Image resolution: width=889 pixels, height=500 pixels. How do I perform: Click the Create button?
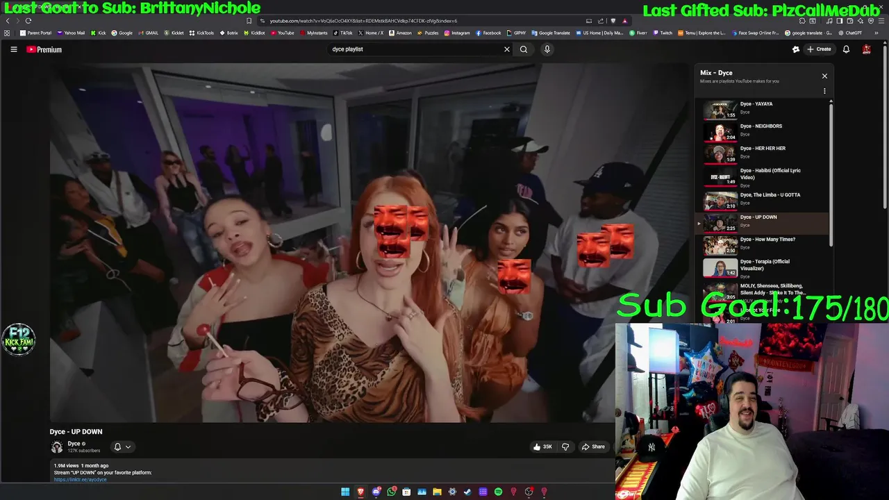(x=819, y=49)
